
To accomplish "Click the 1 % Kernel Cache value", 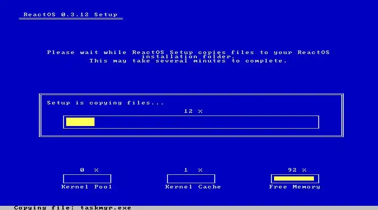I will 193,170.
